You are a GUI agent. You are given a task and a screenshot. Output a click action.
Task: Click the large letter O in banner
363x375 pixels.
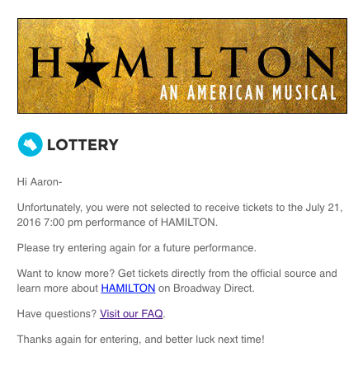click(x=275, y=63)
